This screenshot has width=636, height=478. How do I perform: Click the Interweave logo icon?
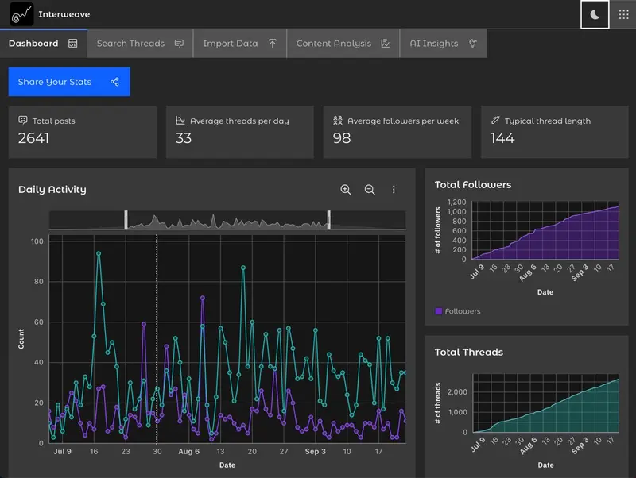coord(21,13)
